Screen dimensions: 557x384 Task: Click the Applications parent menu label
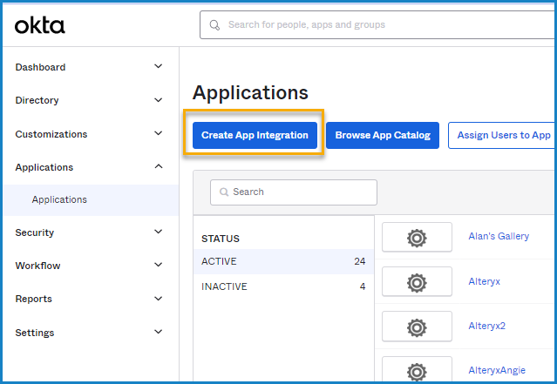point(44,167)
